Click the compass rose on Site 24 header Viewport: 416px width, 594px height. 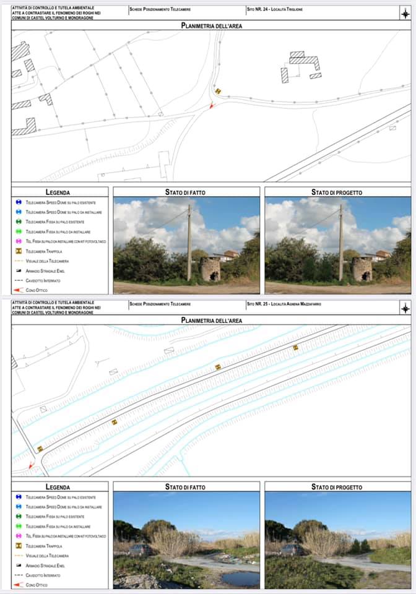click(405, 12)
